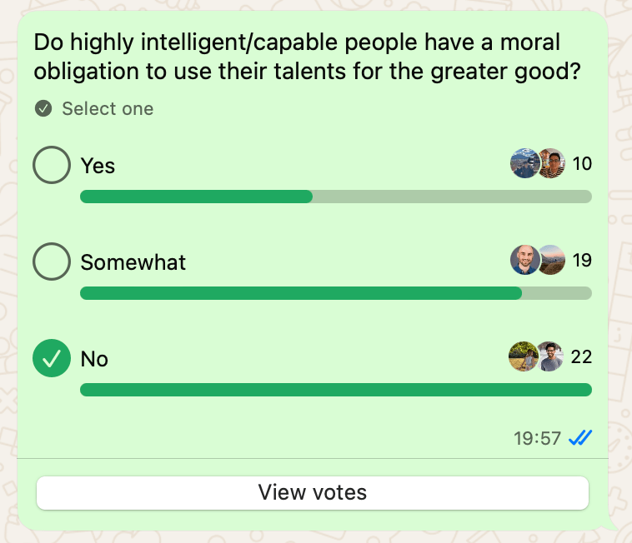
Task: Click the vote count 10 for Yes
Action: pyautogui.click(x=582, y=164)
